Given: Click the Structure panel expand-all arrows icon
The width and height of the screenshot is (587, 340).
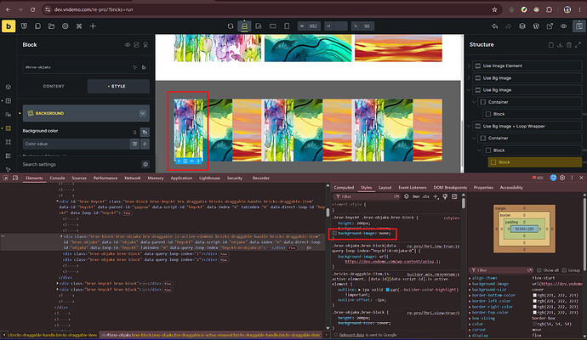Looking at the screenshot, I should point(578,45).
